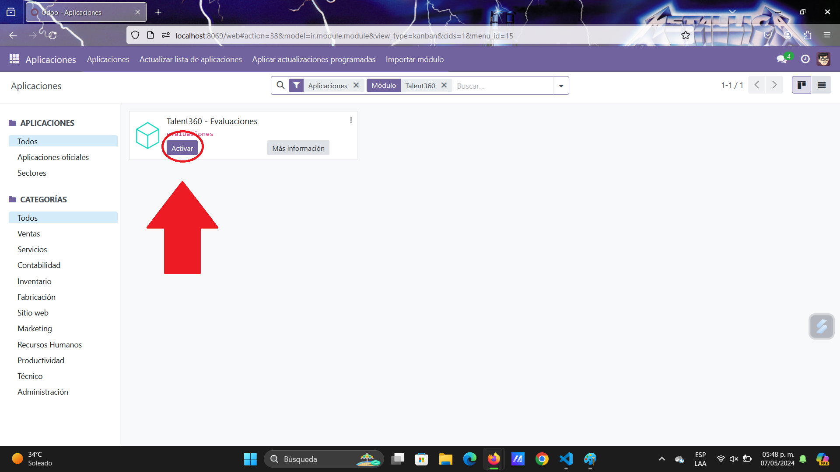Viewport: 840px width, 472px height.
Task: Click the address bar URL
Action: click(x=344, y=36)
